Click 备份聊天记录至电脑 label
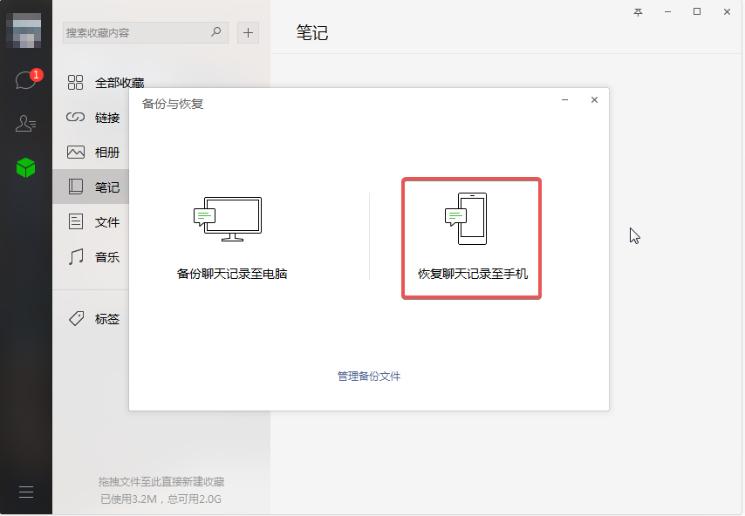The width and height of the screenshot is (745, 516). pyautogui.click(x=232, y=274)
